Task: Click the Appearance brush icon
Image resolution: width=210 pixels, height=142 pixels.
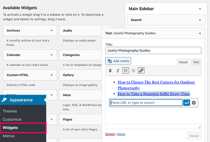Action: 4,100
